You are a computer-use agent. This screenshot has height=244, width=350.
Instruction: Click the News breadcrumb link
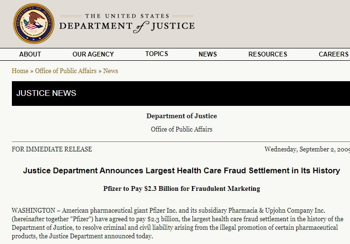click(110, 71)
